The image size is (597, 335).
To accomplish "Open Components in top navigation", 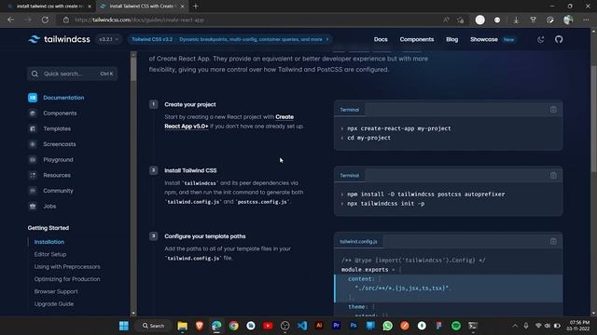I will click(x=417, y=39).
